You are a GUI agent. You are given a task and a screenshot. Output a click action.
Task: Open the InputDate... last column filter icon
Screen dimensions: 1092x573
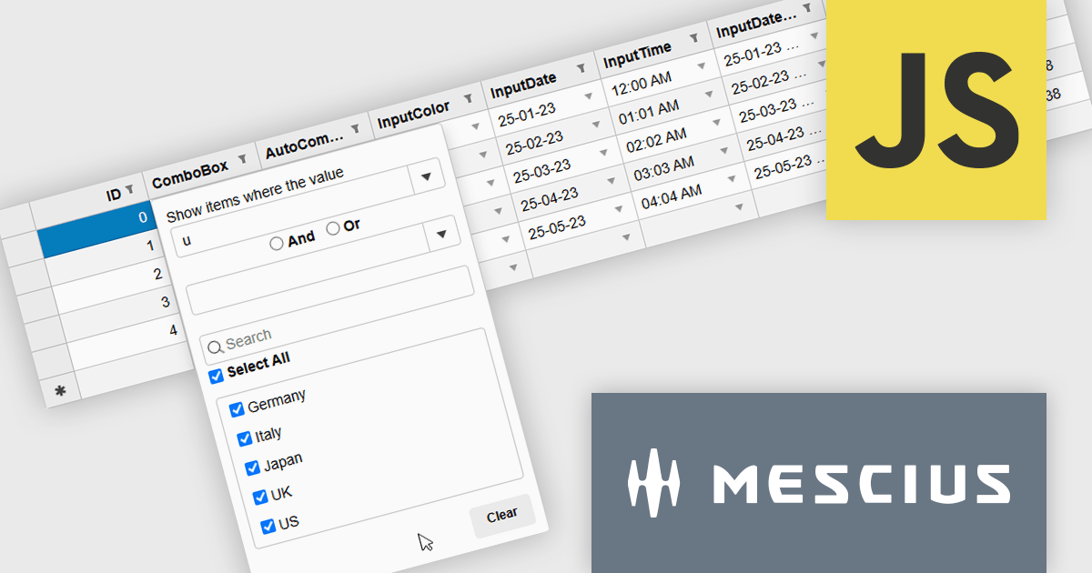(806, 7)
